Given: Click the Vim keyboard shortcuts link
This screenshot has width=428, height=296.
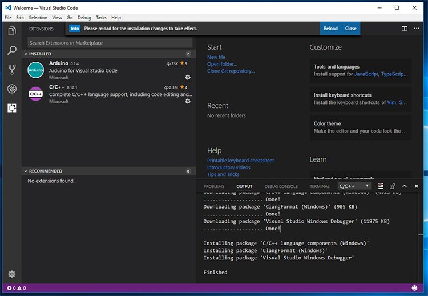Looking at the screenshot, I should click(391, 102).
